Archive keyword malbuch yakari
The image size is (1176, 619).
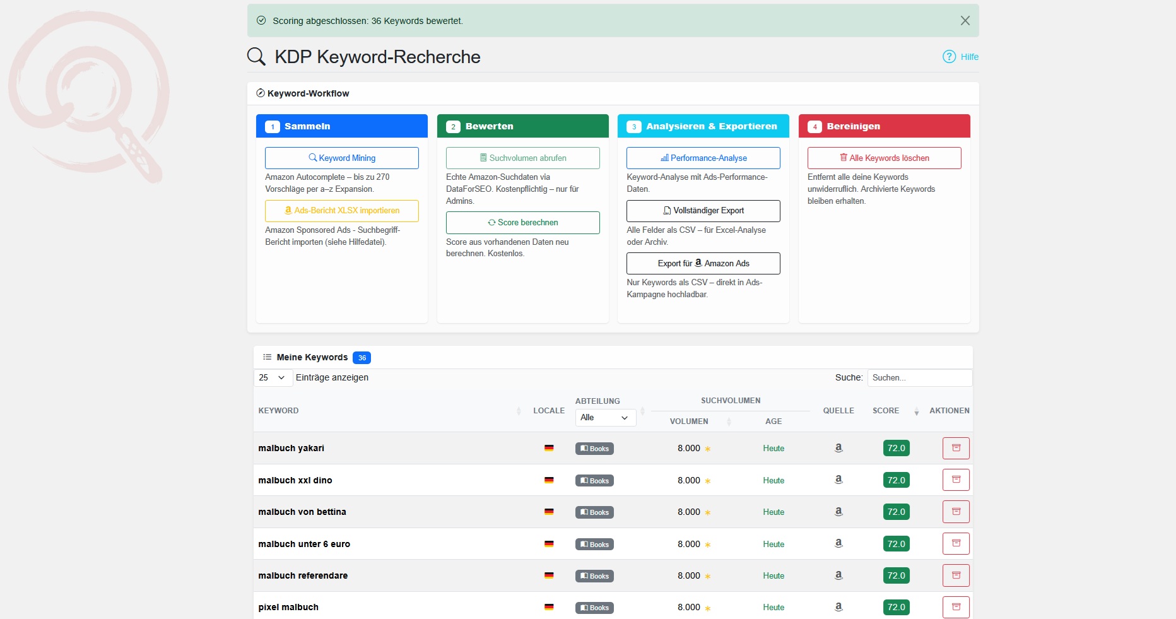pyautogui.click(x=956, y=448)
